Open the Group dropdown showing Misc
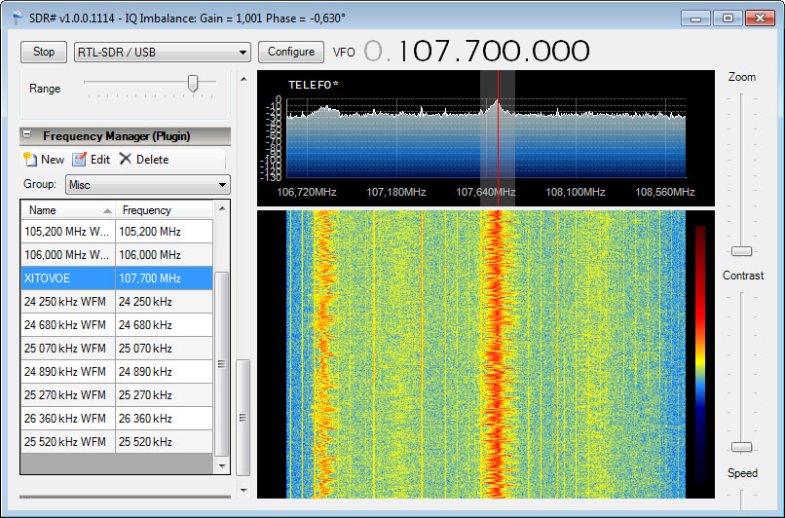785x518 pixels. coord(147,184)
